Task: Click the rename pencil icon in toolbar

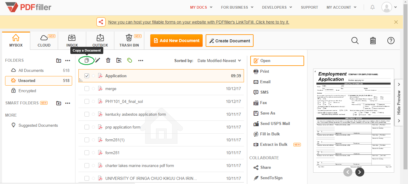Action: [98, 60]
